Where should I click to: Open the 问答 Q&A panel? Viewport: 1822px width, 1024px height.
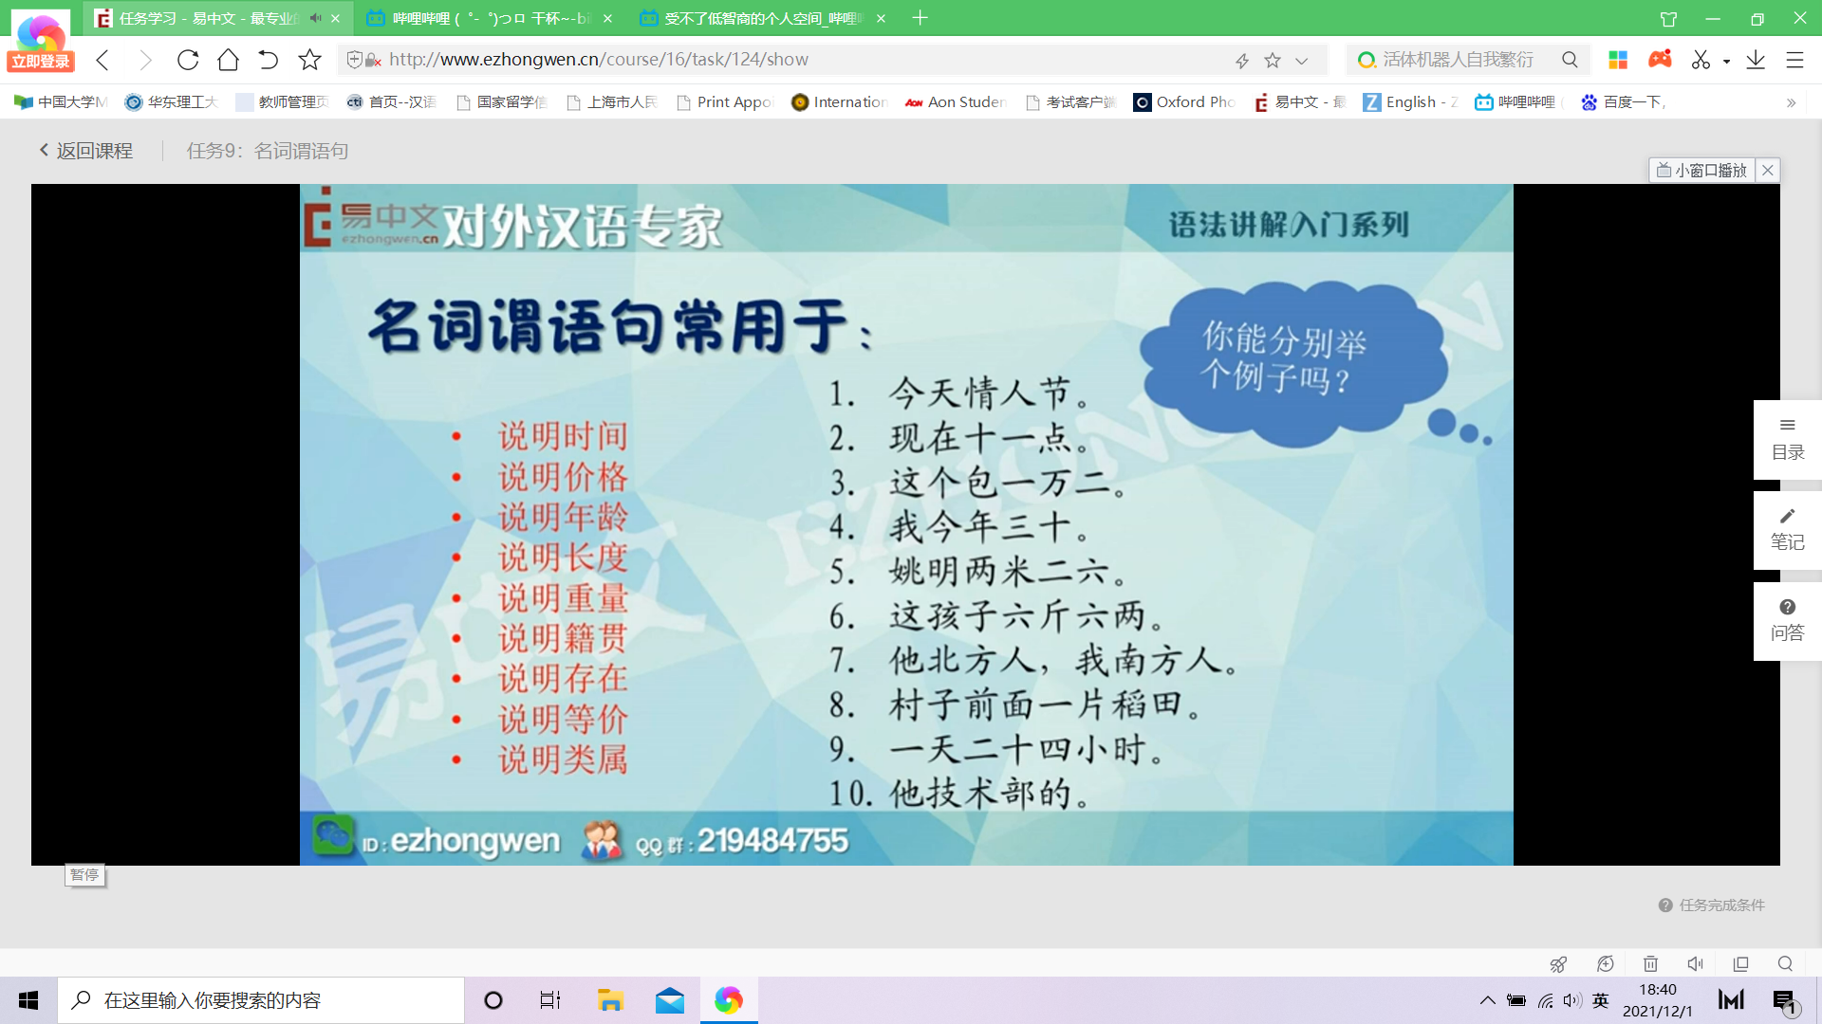pos(1787,620)
